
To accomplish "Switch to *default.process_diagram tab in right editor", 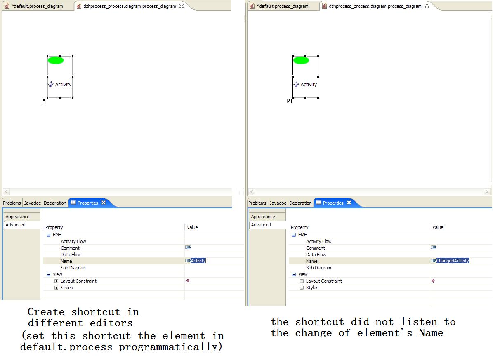I will click(283, 6).
